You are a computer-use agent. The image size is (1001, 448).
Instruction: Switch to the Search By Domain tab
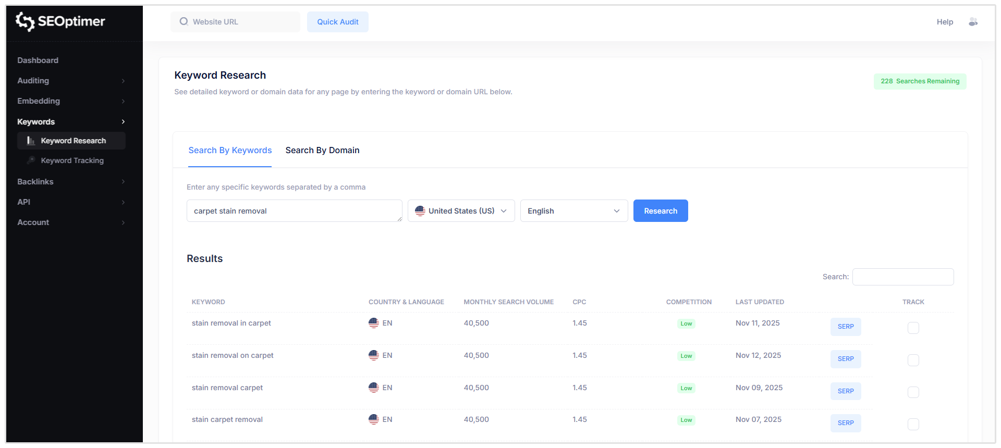tap(322, 151)
